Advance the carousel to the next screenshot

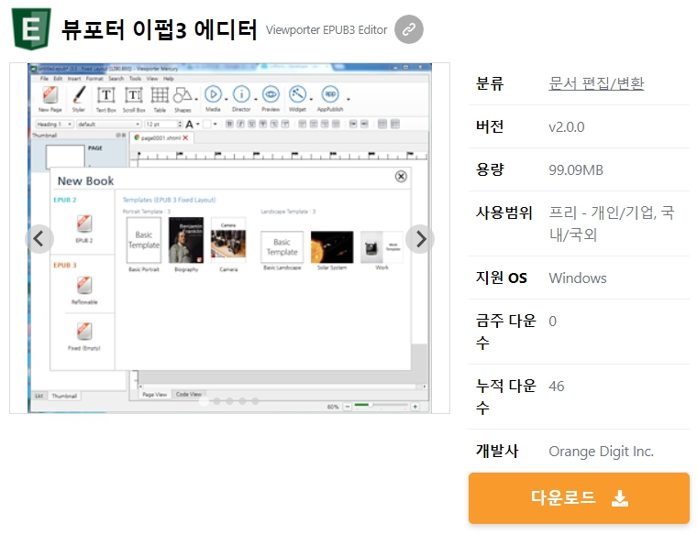tap(420, 239)
